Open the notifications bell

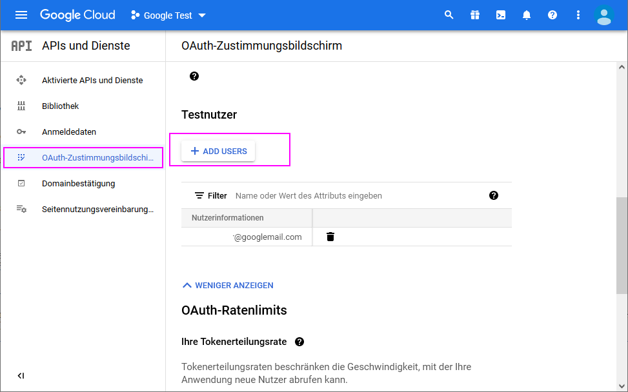[527, 15]
